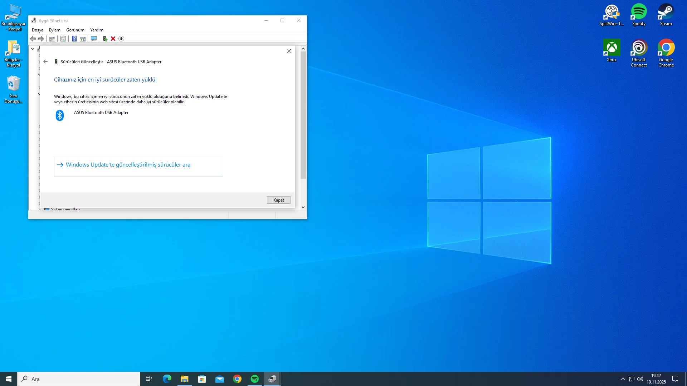Viewport: 687px width, 386px height.
Task: Open the Dosya menu
Action: point(38,30)
